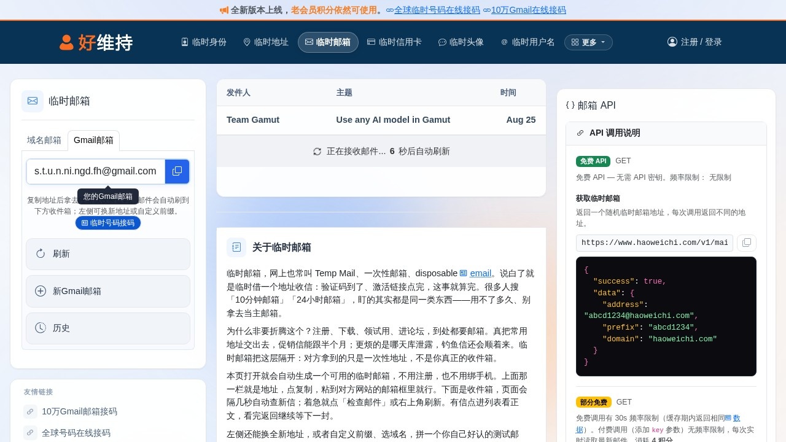The image size is (786, 442).
Task: Click the 新Gmail邮箱 button
Action: click(108, 291)
